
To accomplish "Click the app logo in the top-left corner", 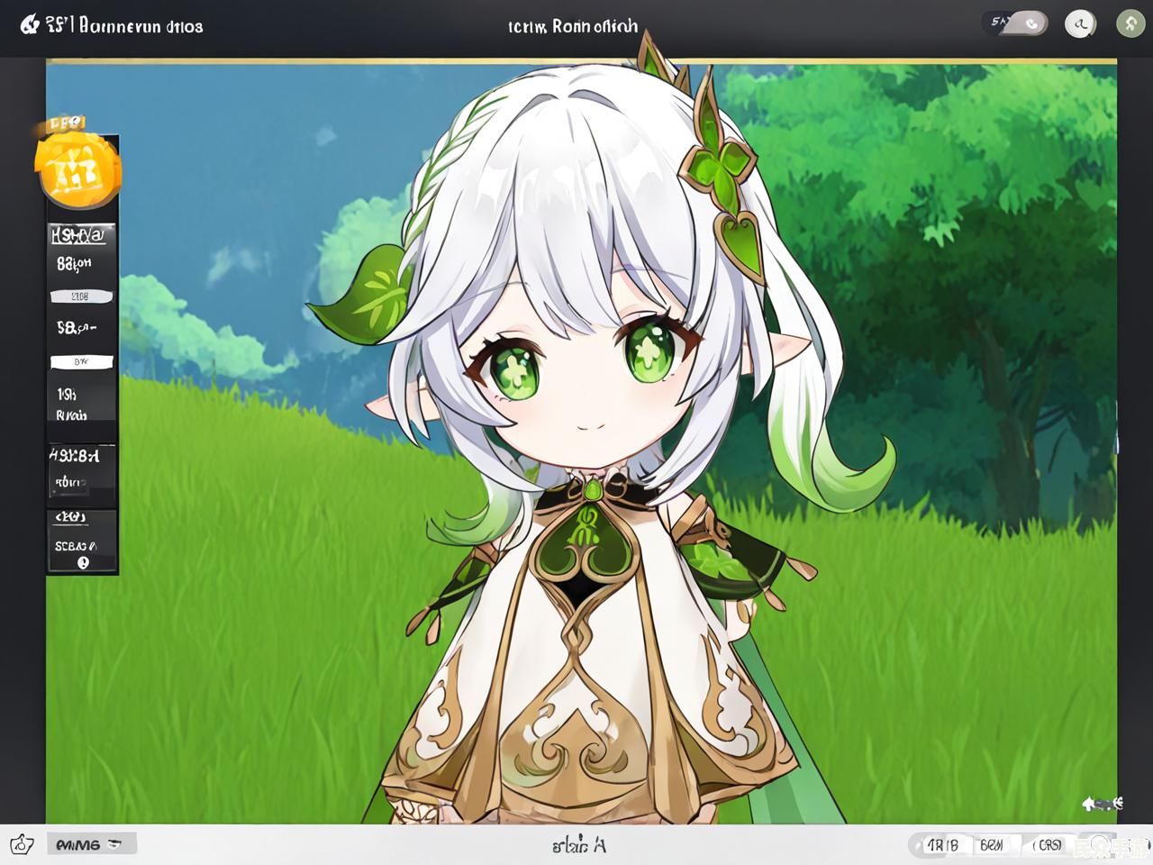I will tap(29, 25).
